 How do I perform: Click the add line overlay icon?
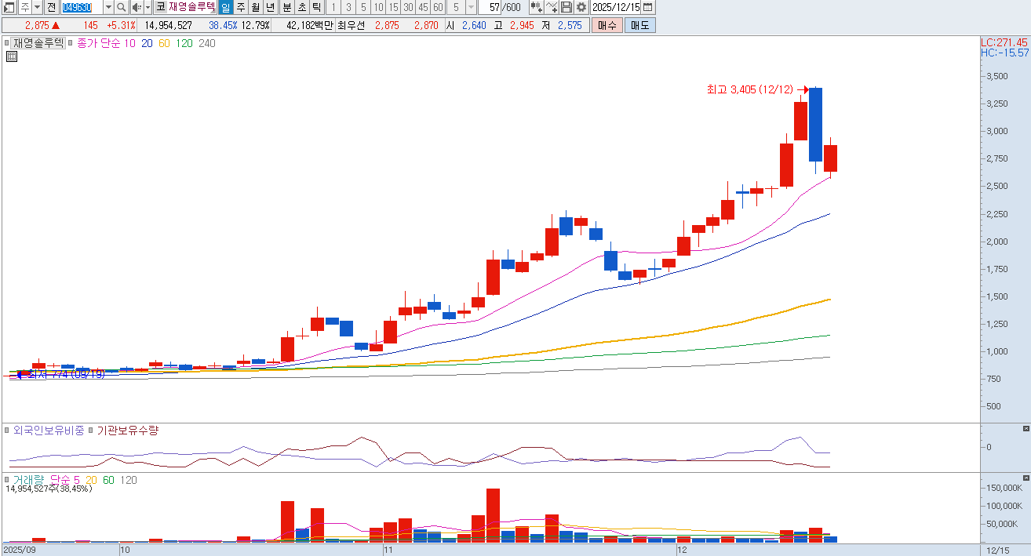click(552, 7)
